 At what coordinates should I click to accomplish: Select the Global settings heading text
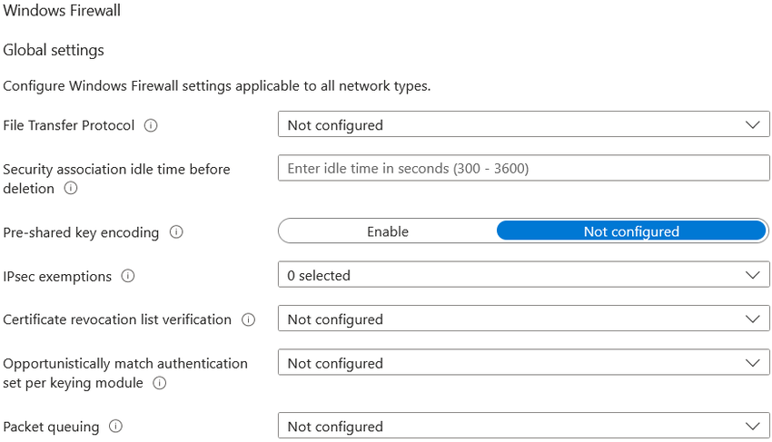click(54, 50)
